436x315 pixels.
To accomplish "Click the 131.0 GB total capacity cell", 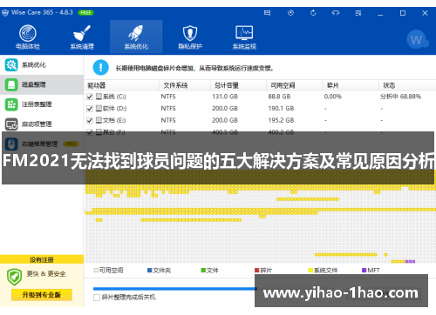I will point(225,97).
